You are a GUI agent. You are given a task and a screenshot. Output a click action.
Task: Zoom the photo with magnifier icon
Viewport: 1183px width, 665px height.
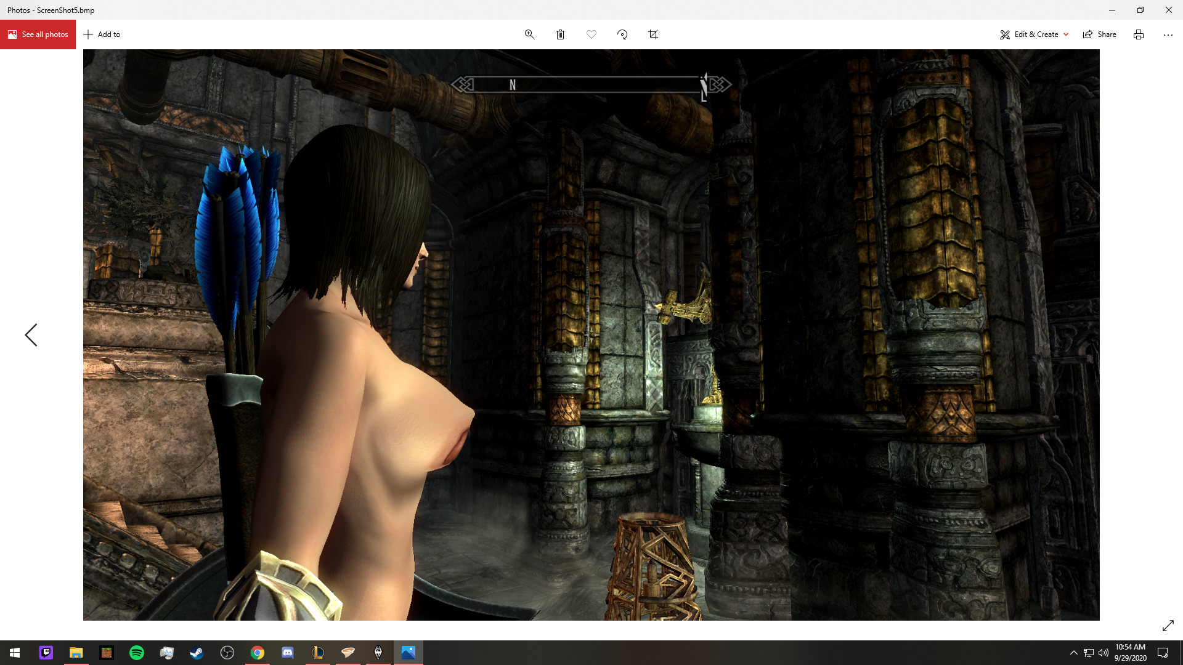click(x=529, y=34)
